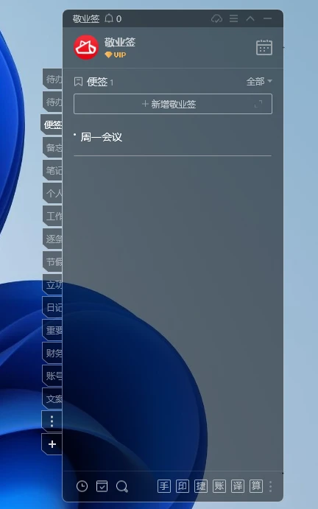This screenshot has width=318, height=509.
Task: Switch to the 笔记 category tab
Action: tap(52, 170)
